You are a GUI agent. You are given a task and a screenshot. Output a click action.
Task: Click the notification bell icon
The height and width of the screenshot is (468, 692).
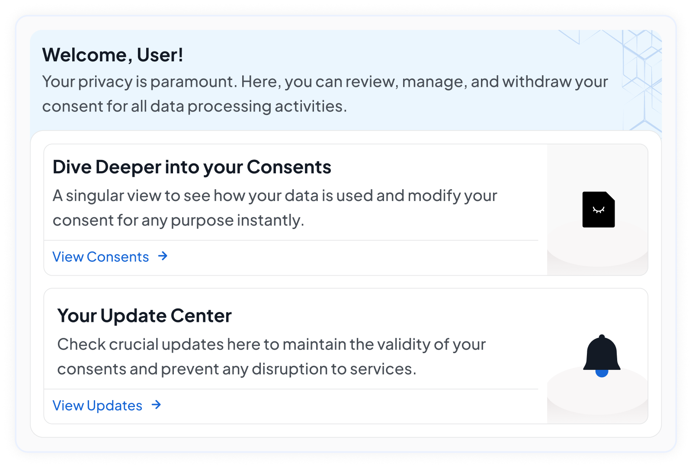tap(602, 355)
